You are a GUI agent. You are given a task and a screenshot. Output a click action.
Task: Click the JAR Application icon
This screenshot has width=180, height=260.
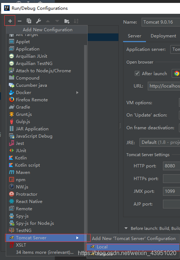click(x=12, y=129)
